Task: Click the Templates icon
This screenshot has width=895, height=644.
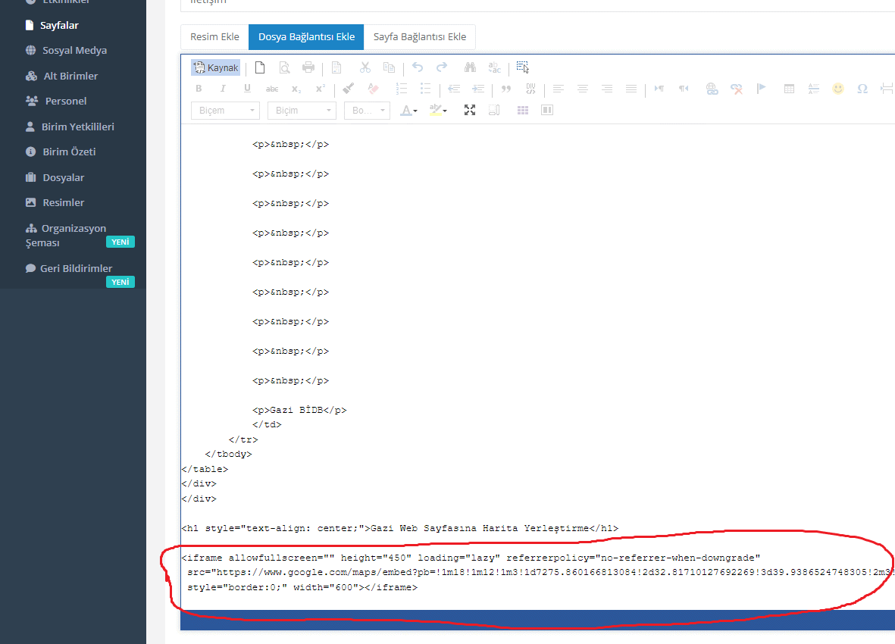Action: (x=336, y=68)
